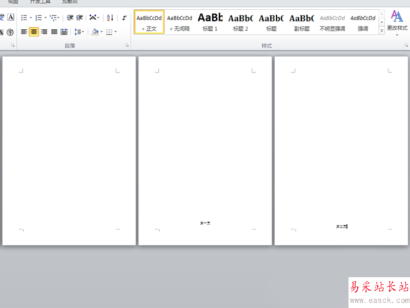This screenshot has height=308, width=410.
Task: Sort the selected text A to Z
Action: (110, 18)
